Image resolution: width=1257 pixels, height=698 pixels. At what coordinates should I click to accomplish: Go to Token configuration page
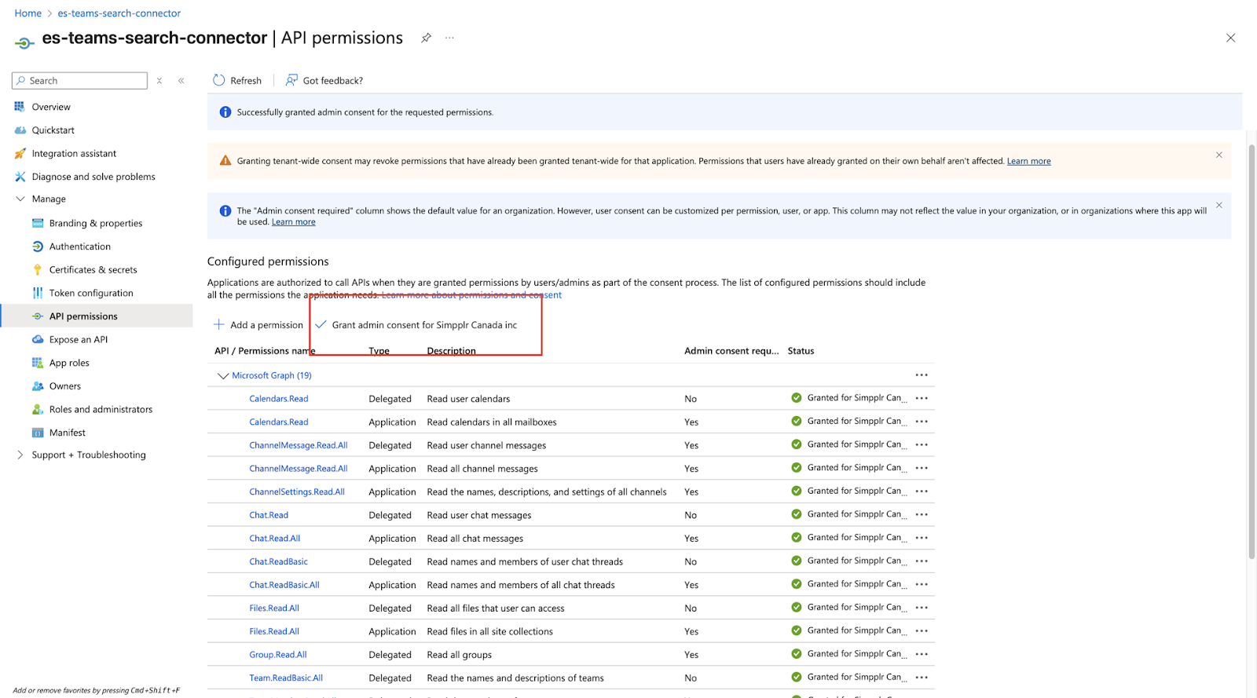pos(91,293)
